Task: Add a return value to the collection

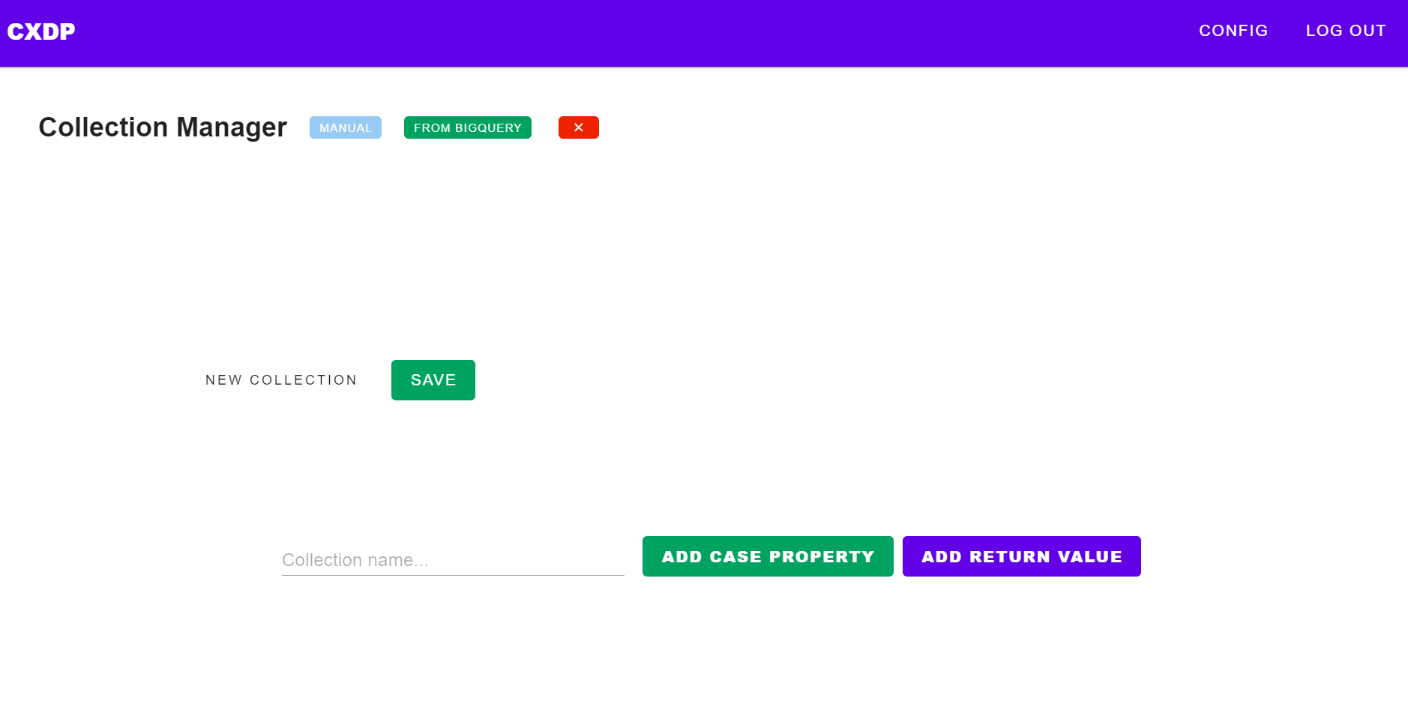Action: (x=1021, y=556)
